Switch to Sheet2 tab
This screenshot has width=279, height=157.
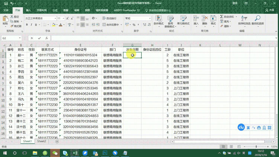(42, 141)
